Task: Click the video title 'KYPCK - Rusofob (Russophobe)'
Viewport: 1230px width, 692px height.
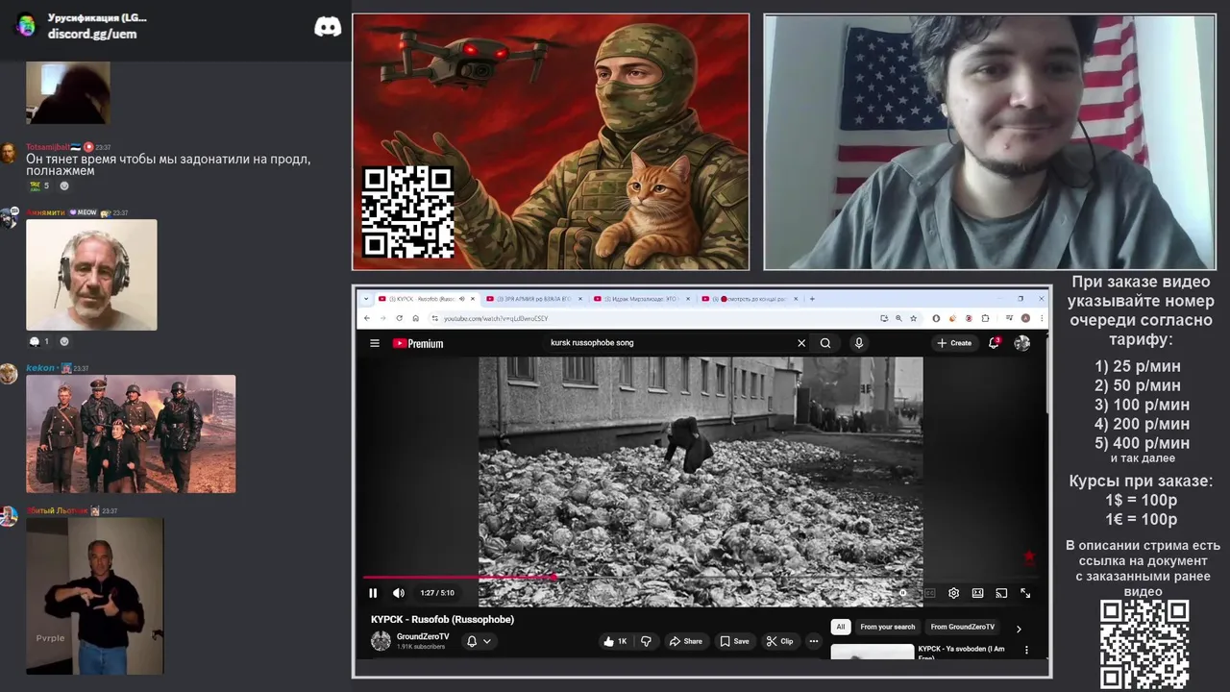Action: pyautogui.click(x=442, y=619)
